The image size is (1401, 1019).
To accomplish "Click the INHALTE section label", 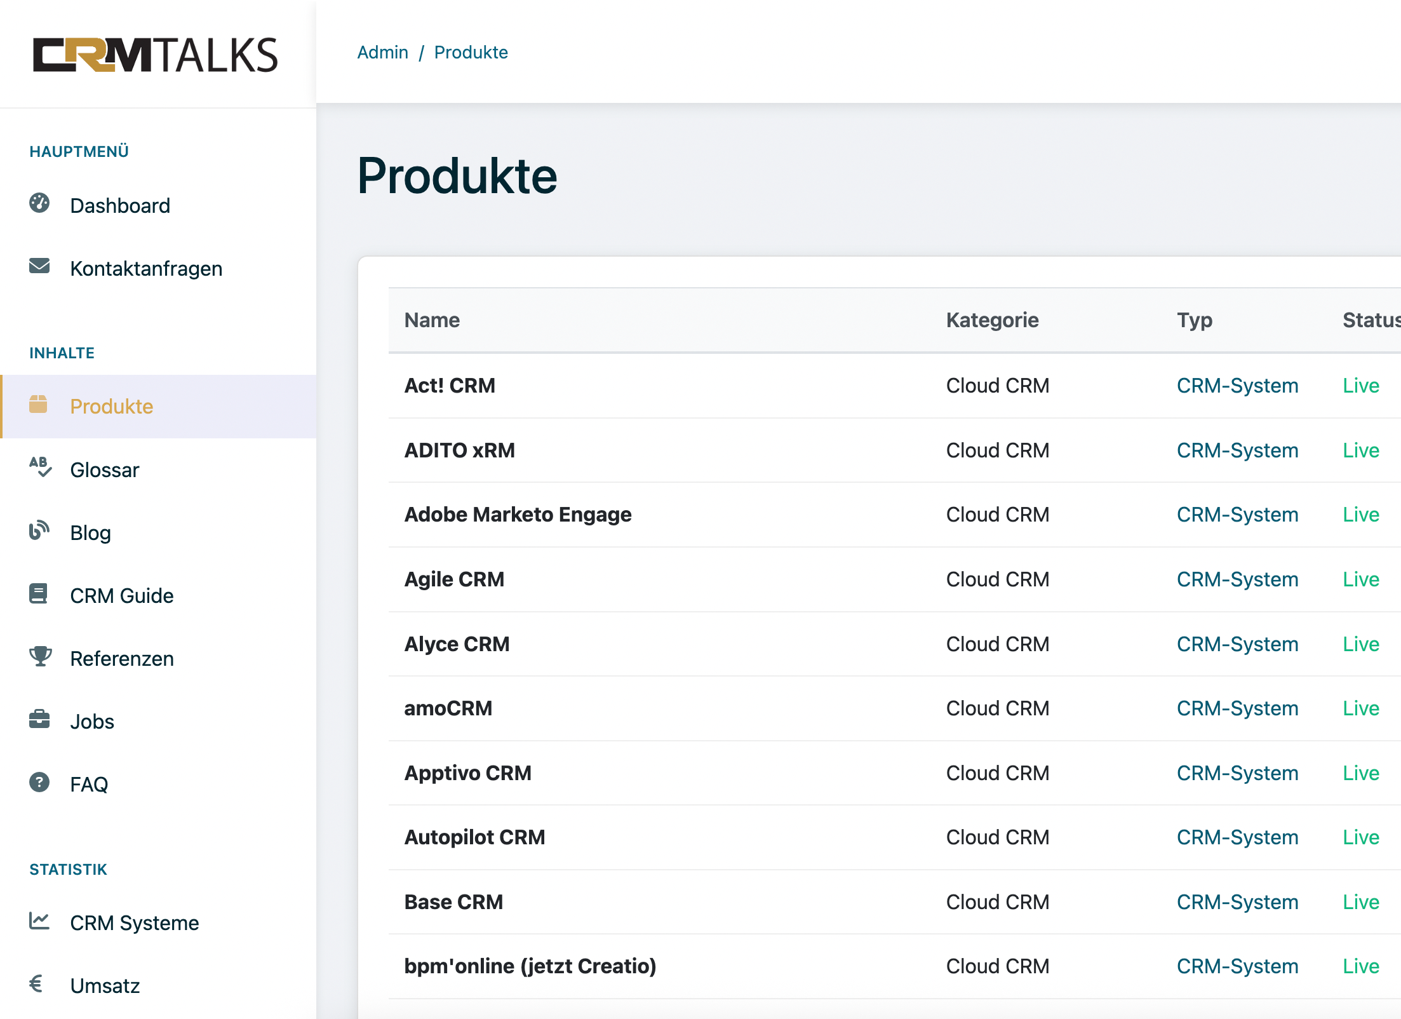I will (62, 353).
